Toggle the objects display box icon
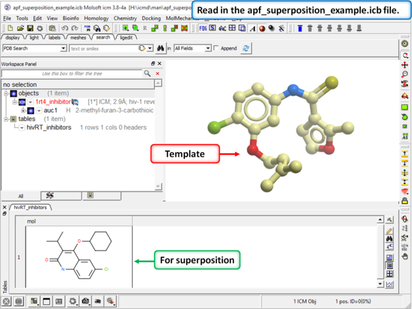The width and height of the screenshot is (412, 309). [14, 93]
